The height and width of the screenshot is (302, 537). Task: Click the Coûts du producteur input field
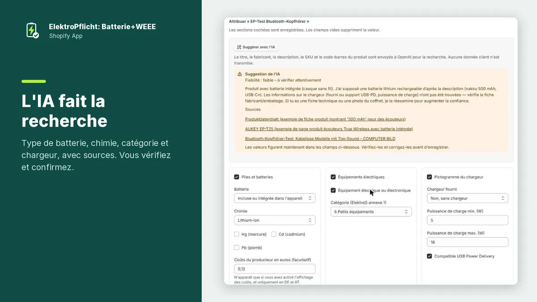point(275,269)
